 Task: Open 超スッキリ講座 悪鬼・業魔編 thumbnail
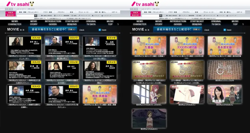pyautogui.click(x=100, y=94)
